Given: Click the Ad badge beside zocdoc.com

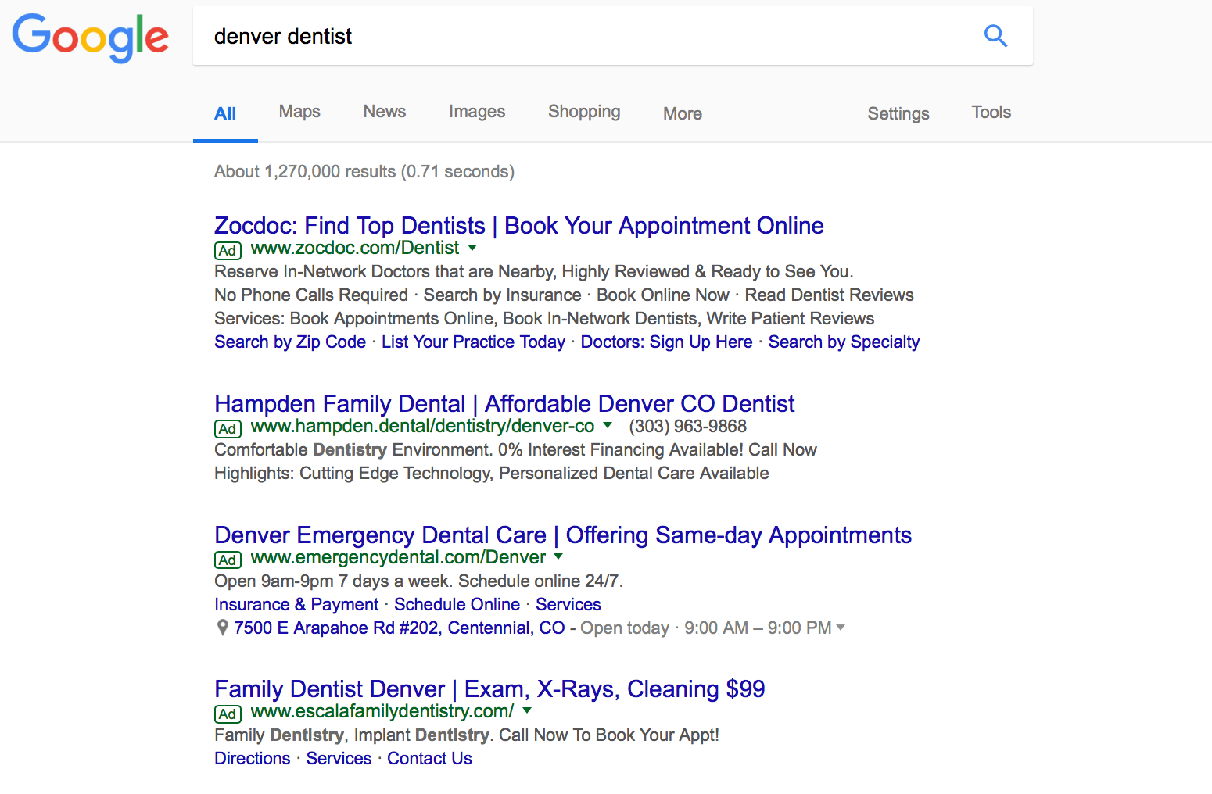Looking at the screenshot, I should tap(228, 250).
